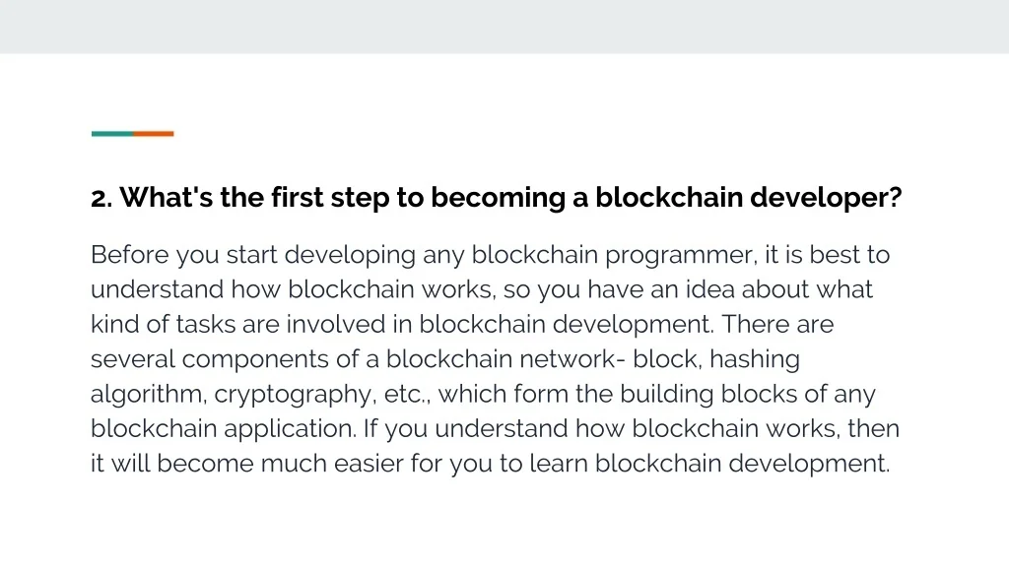Click the word "network-" in the paragraph
This screenshot has height=567, width=1009.
[576, 359]
